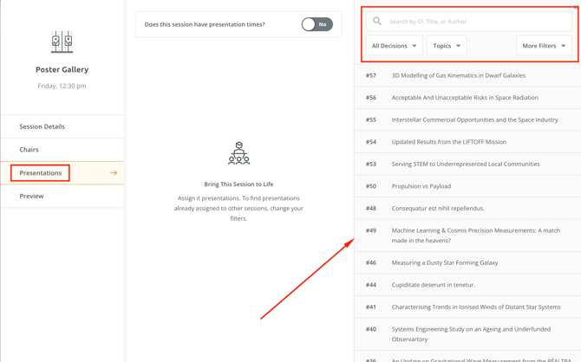Click the search magnifier icon
The width and height of the screenshot is (581, 362).
coord(377,21)
